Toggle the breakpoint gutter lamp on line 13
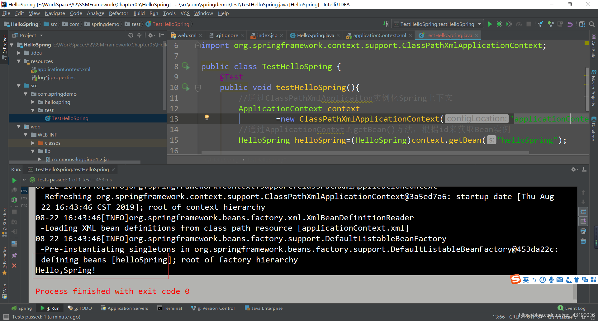The height and width of the screenshot is (321, 598). coord(206,118)
